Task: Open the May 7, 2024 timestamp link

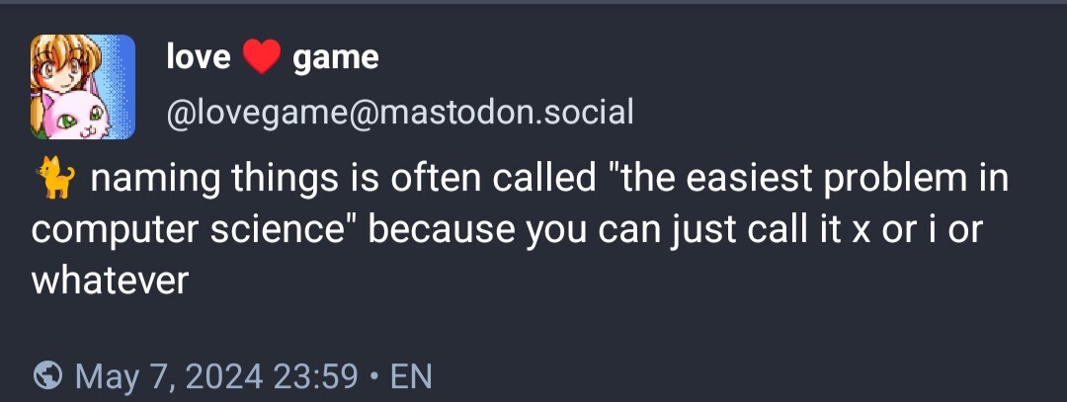Action: [169, 375]
